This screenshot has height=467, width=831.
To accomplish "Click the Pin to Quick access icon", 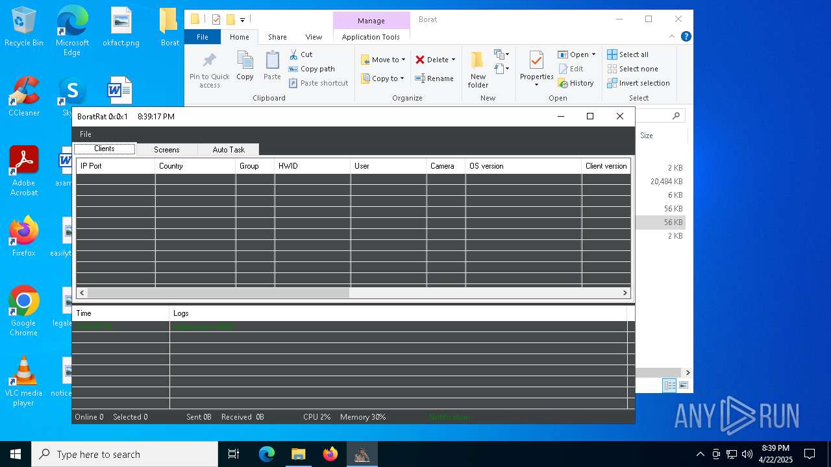I will pyautogui.click(x=209, y=61).
